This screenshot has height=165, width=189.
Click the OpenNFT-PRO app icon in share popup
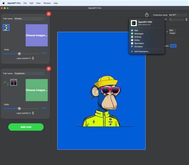coord(134,23)
